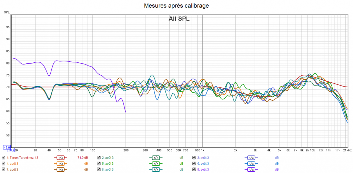The image size is (353, 173).
Task: Click the dark green 1/6 smoothing icon for trace 2
Action: pos(155,158)
